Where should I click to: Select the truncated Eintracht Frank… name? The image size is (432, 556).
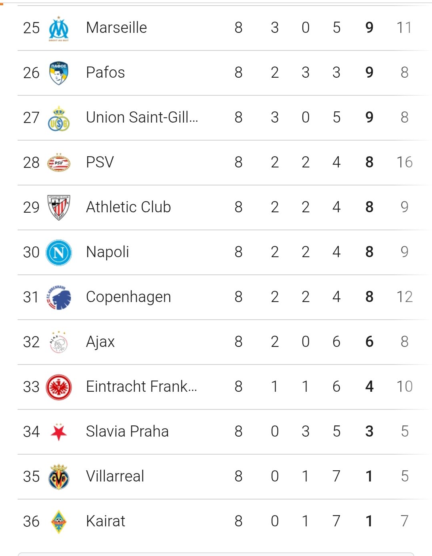(x=142, y=387)
